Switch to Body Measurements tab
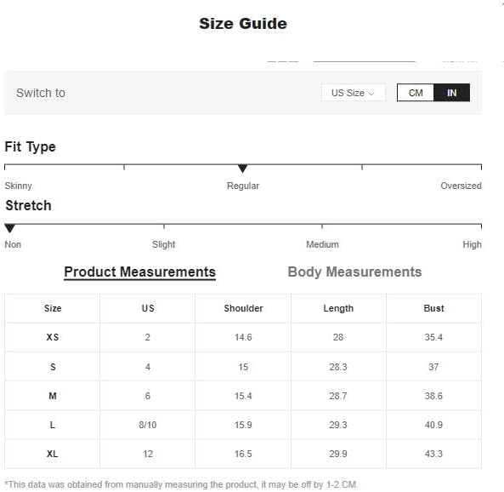 pyautogui.click(x=354, y=272)
